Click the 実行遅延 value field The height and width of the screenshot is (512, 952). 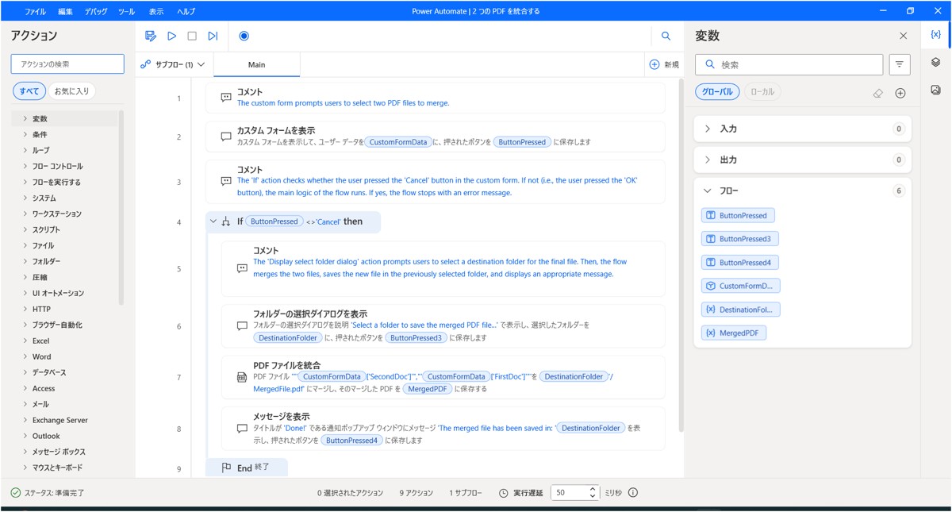(x=568, y=493)
